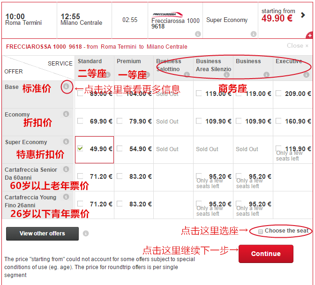Screen dimensions: 315x285
Task: Select Economy Premium 79.90 € checkbox
Action: pos(120,121)
